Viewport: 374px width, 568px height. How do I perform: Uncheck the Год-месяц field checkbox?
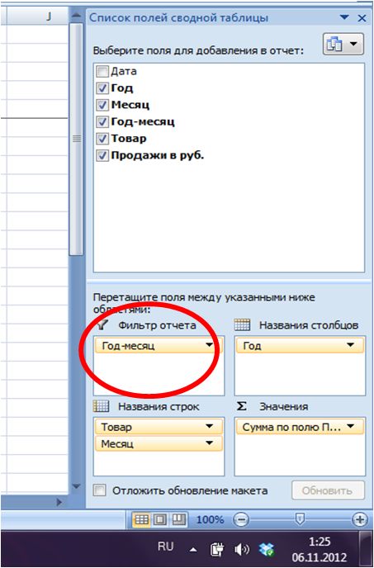point(102,121)
